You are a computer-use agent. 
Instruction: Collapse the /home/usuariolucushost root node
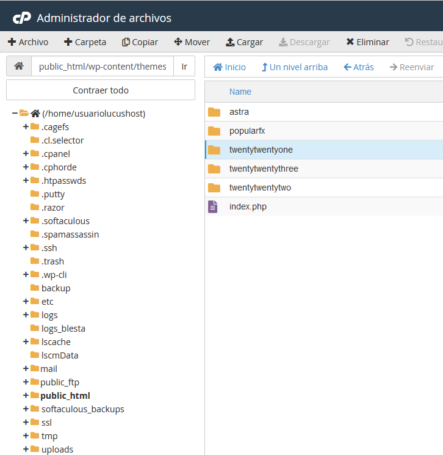click(15, 113)
